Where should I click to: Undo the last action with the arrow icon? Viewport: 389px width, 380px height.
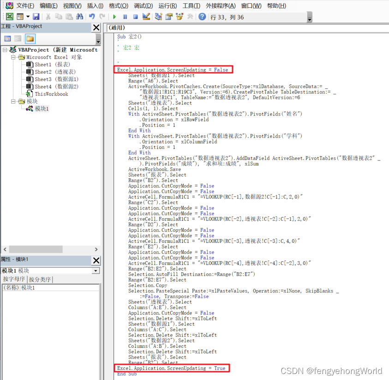click(x=92, y=17)
